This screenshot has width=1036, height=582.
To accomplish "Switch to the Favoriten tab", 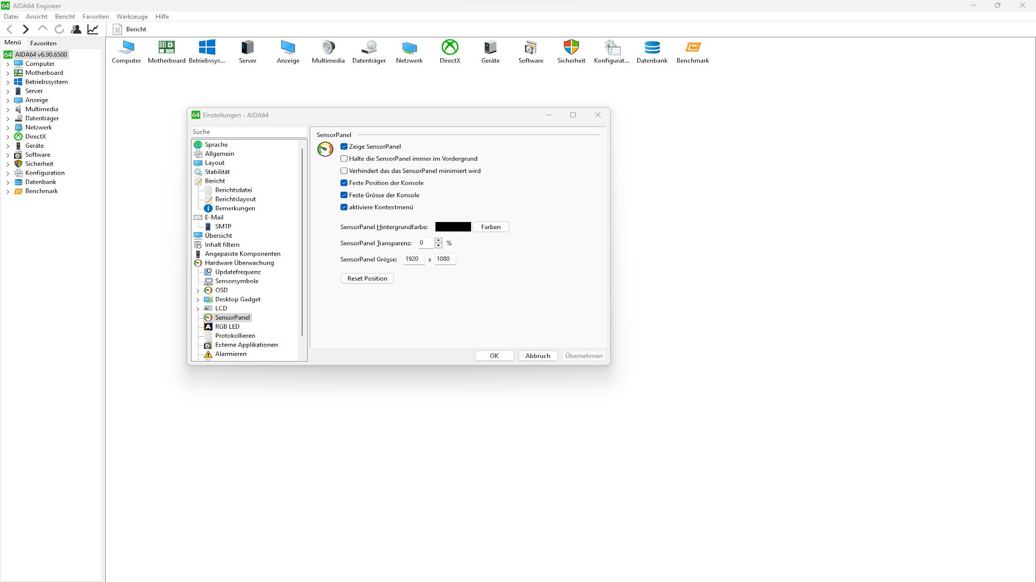I will 43,43.
